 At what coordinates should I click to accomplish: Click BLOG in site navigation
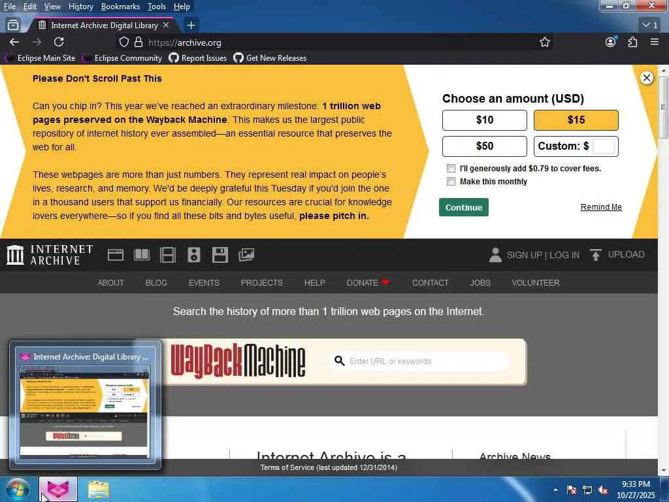coord(156,283)
